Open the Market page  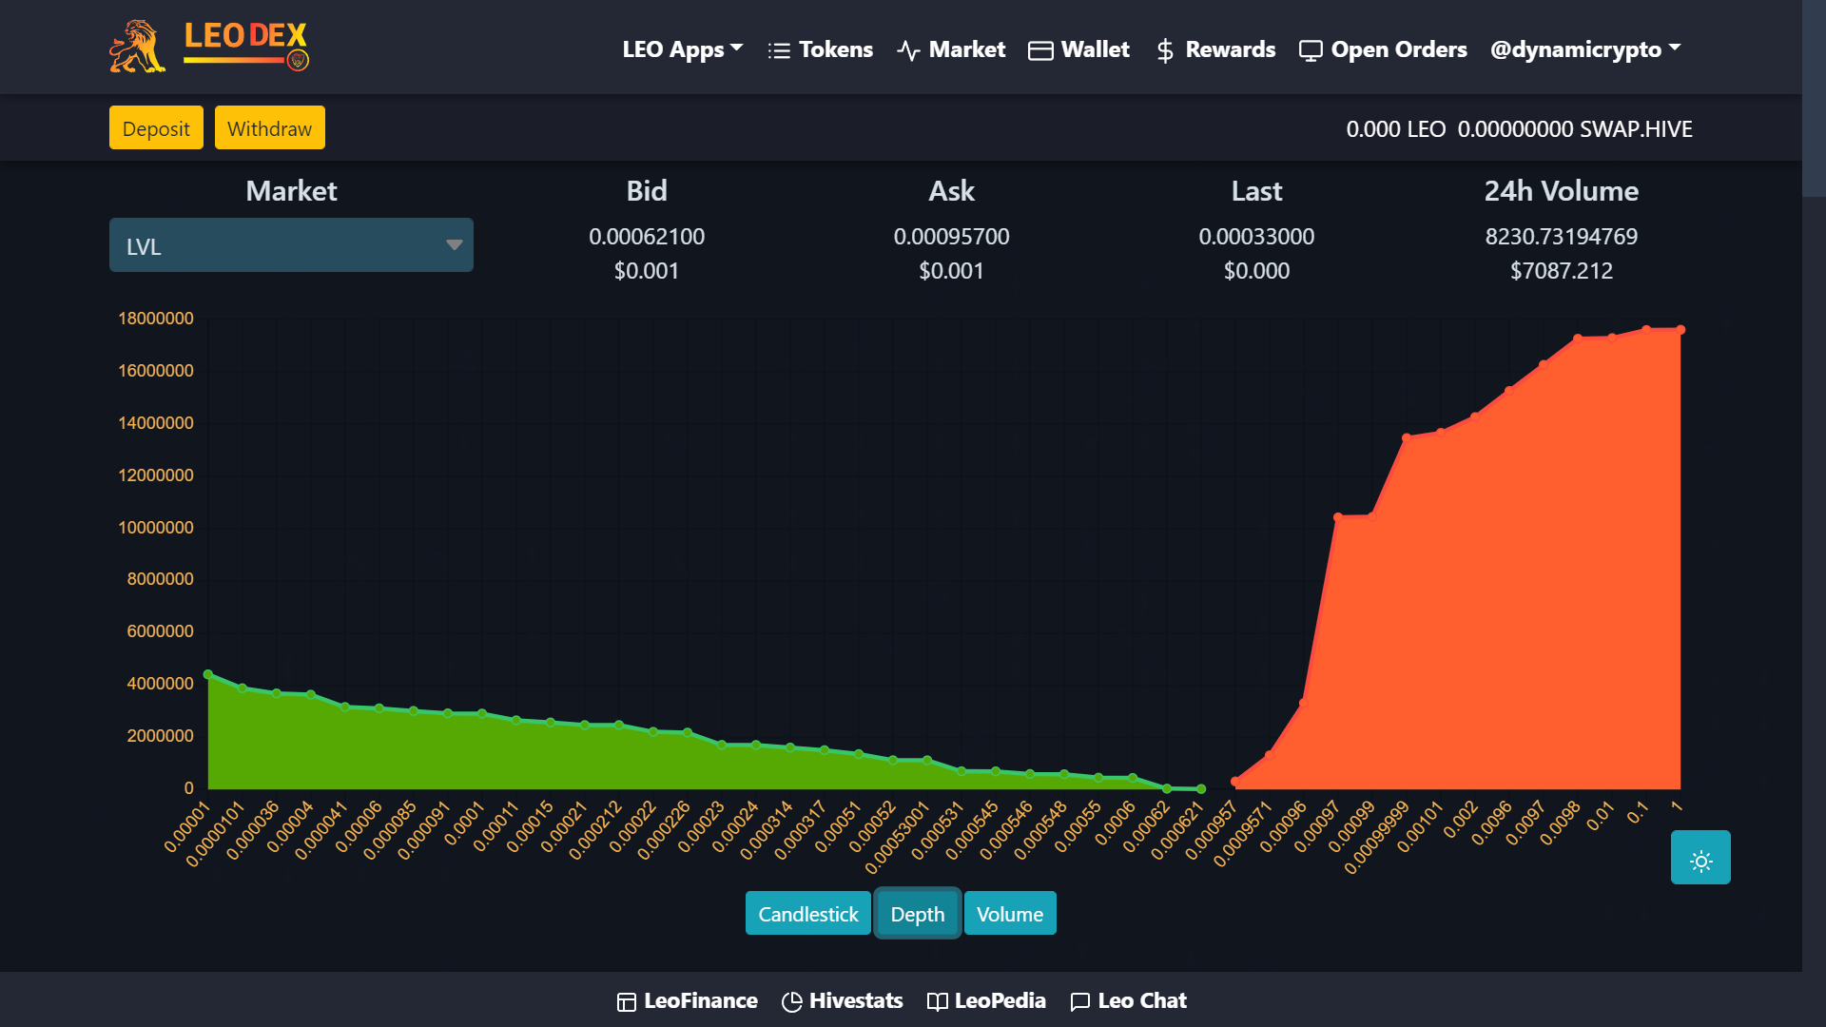click(950, 49)
